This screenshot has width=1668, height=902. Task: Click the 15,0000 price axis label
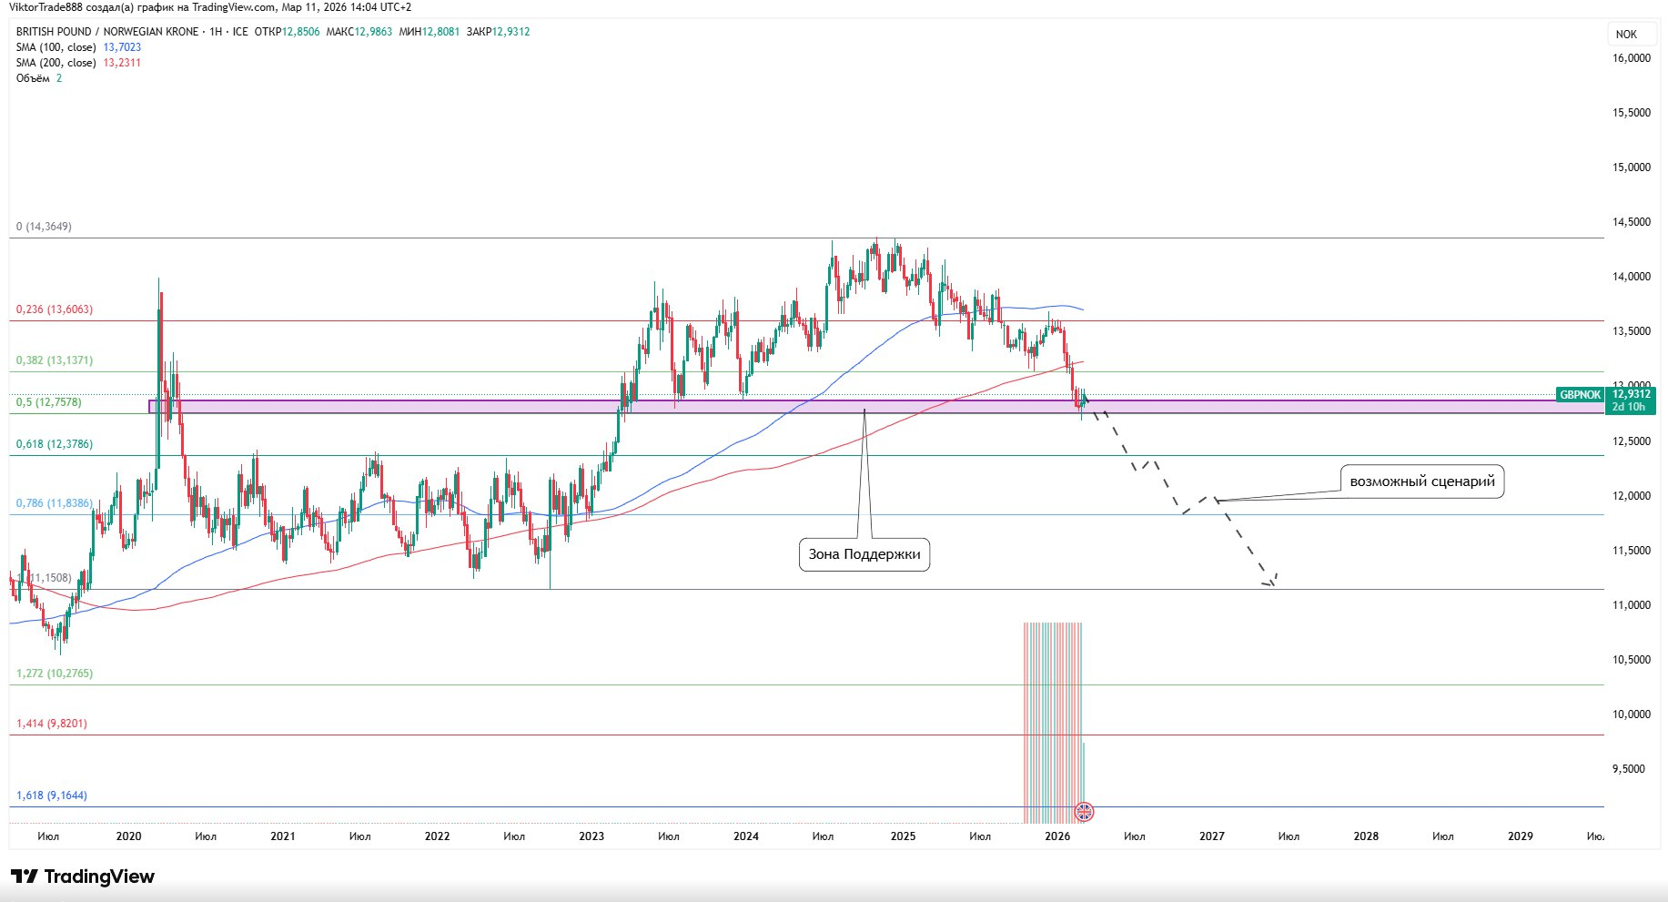click(x=1631, y=167)
